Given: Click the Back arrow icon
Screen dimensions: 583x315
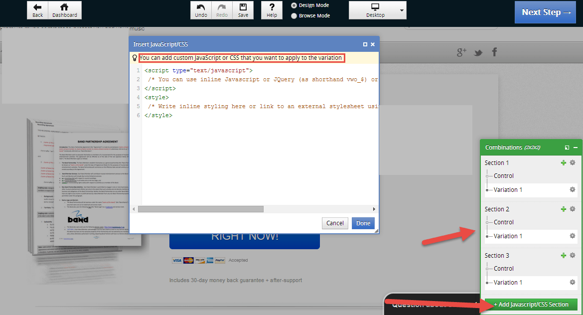Looking at the screenshot, I should point(37,10).
